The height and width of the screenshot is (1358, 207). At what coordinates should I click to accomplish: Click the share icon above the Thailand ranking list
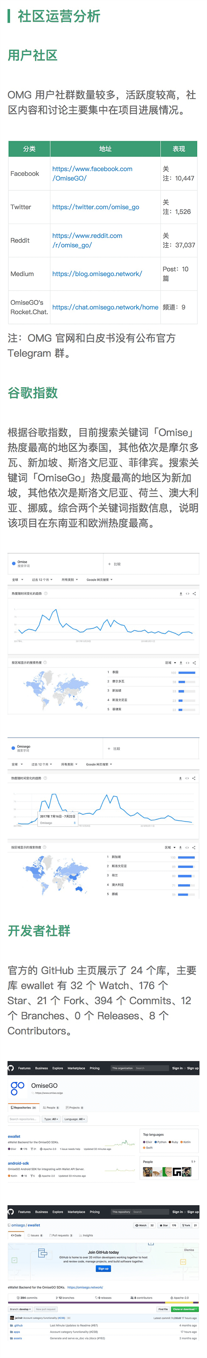point(194,663)
